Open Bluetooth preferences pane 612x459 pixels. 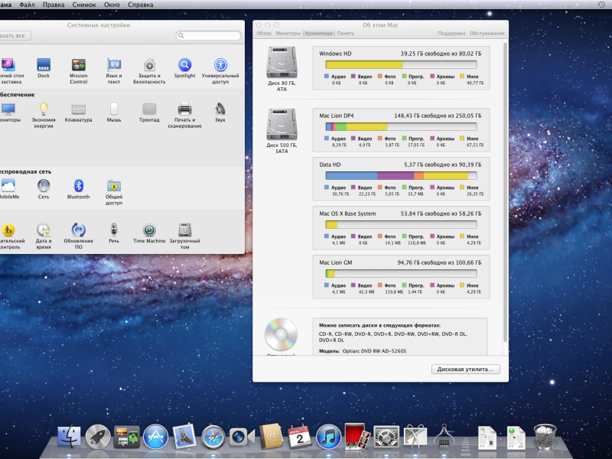tap(79, 189)
